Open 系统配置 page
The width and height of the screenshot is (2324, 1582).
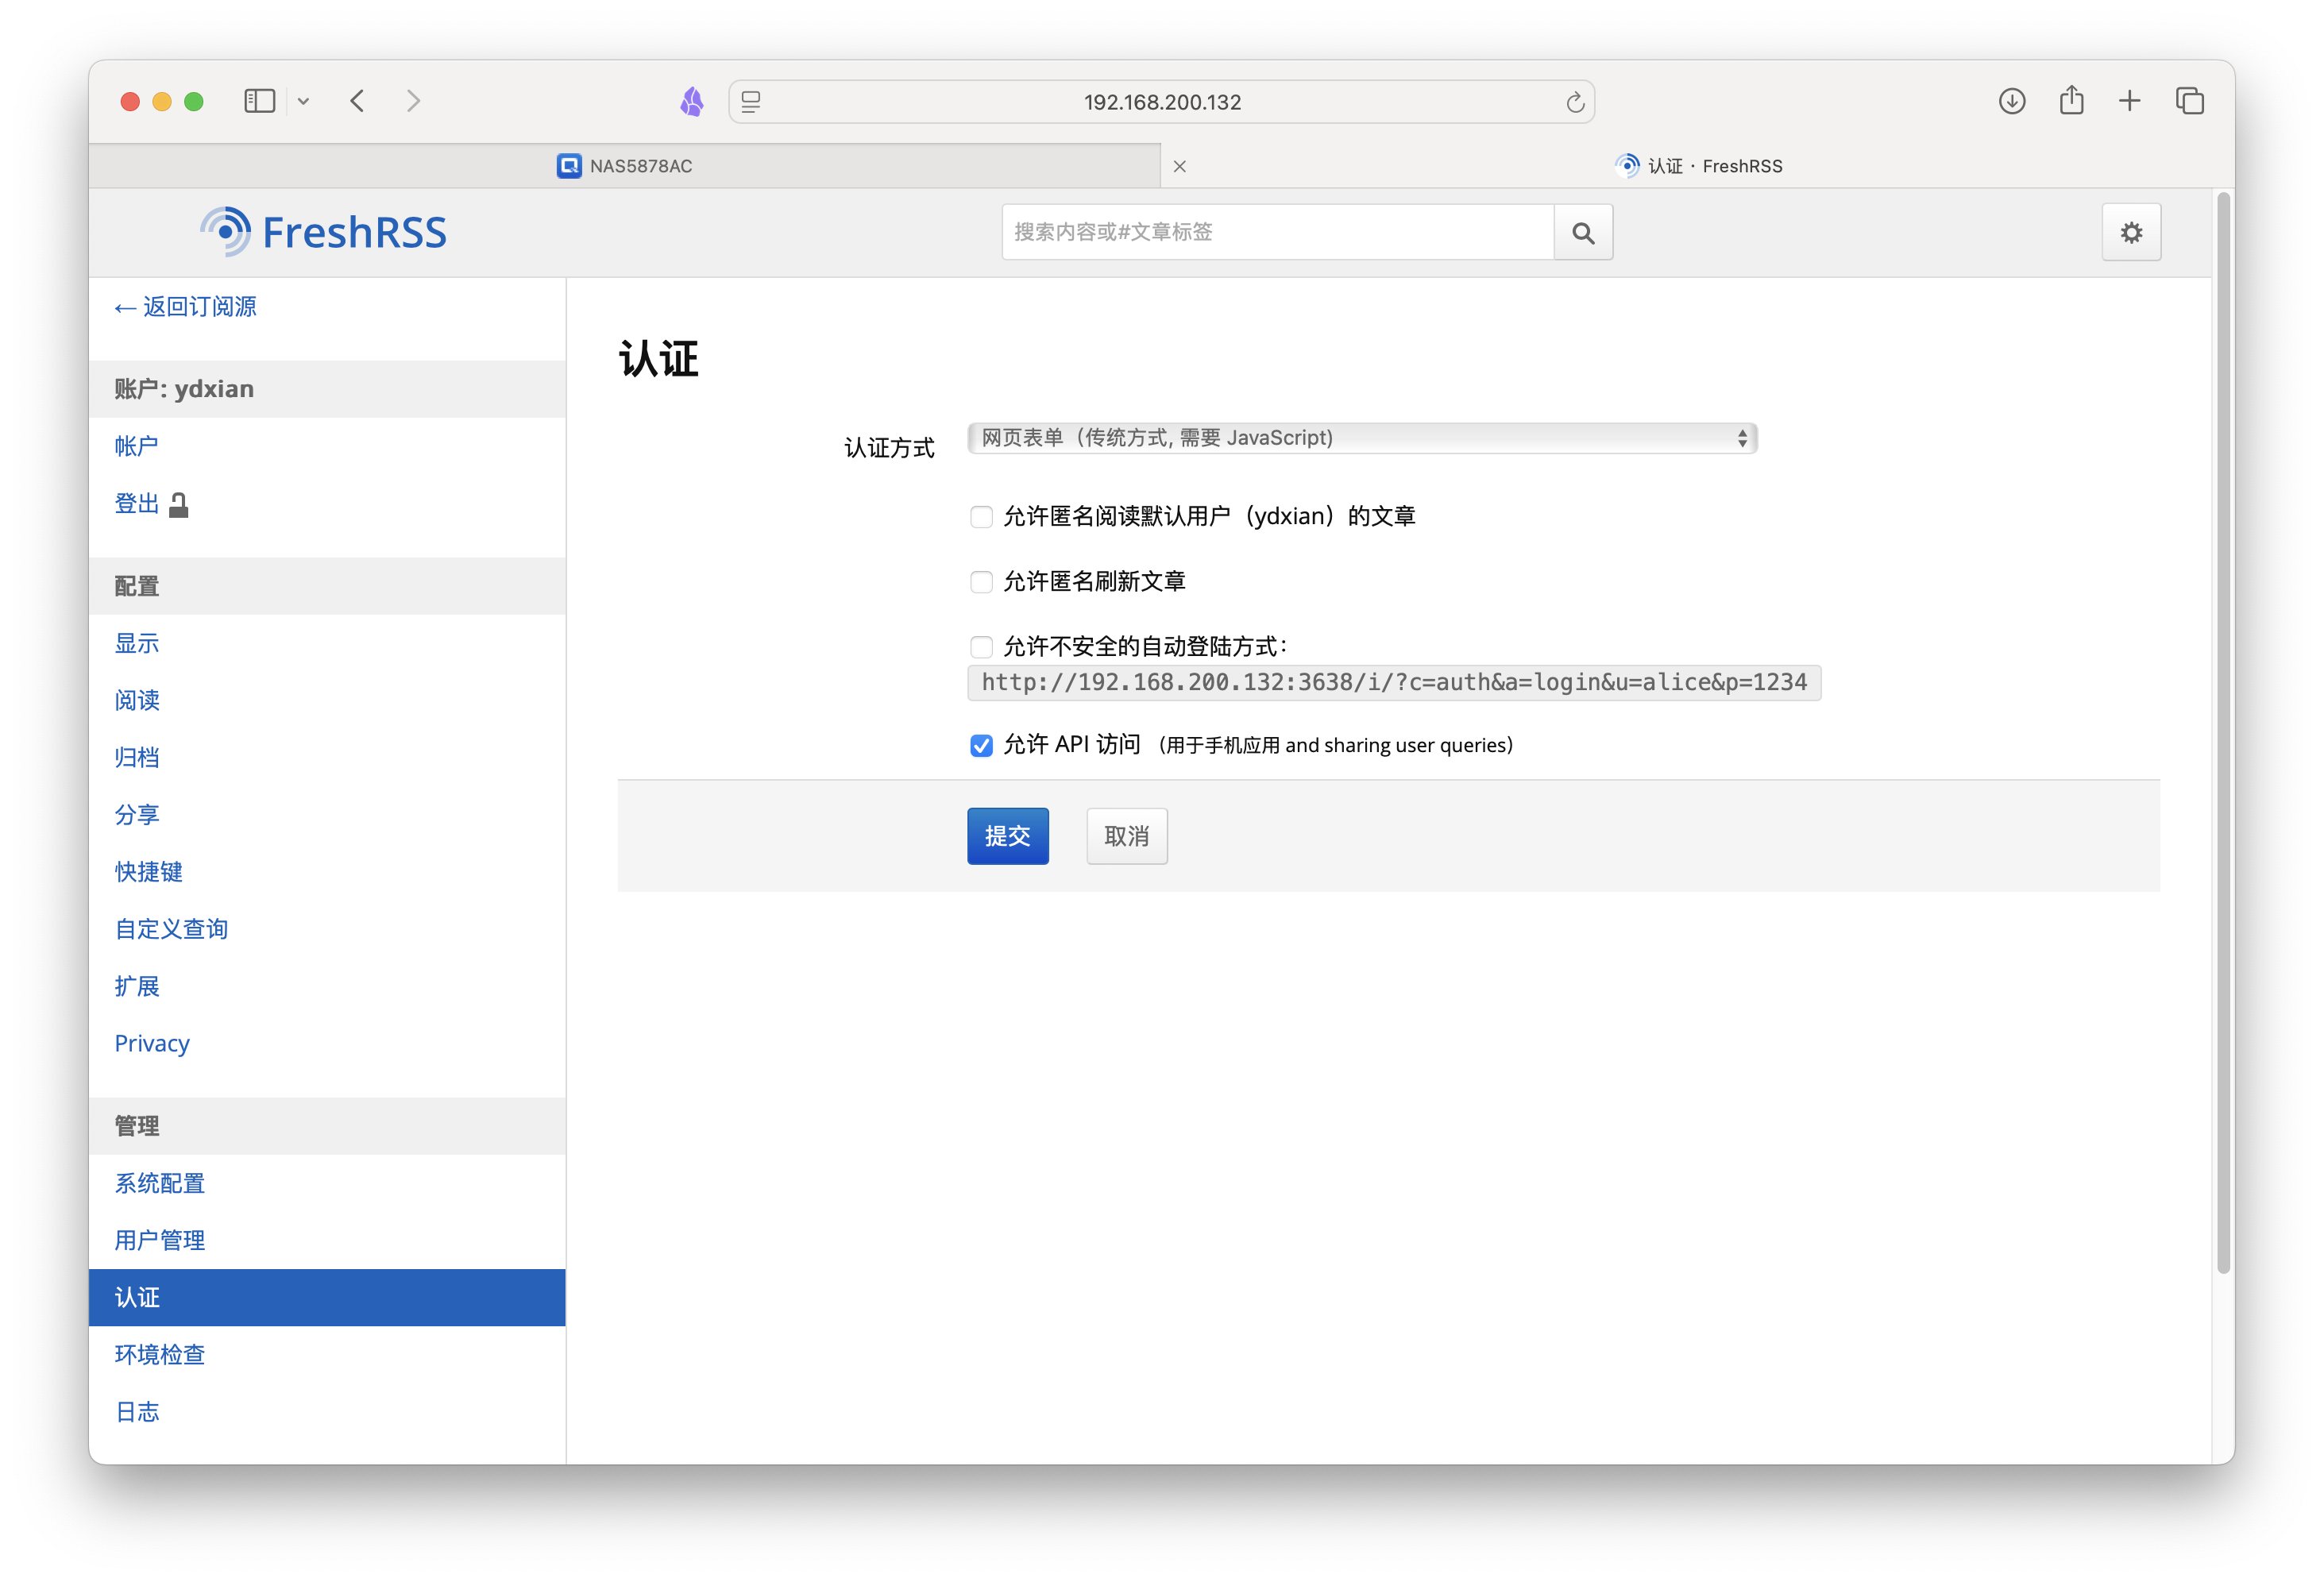pos(159,1183)
